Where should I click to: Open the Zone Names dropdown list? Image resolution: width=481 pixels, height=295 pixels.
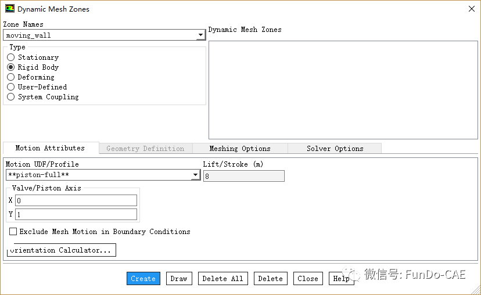pyautogui.click(x=200, y=35)
